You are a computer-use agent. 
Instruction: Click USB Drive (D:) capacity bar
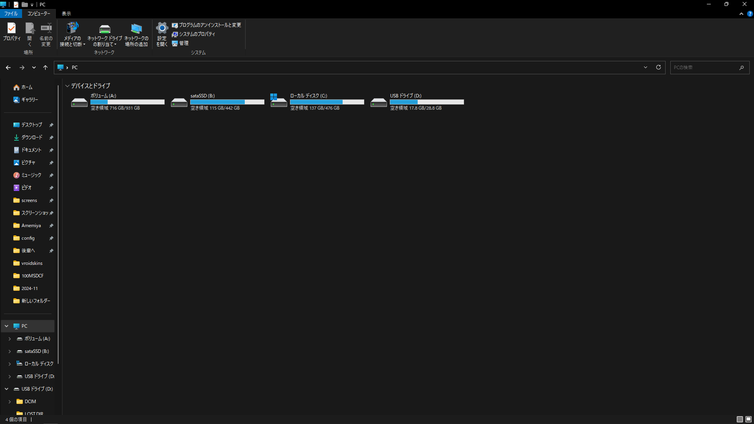coord(427,102)
